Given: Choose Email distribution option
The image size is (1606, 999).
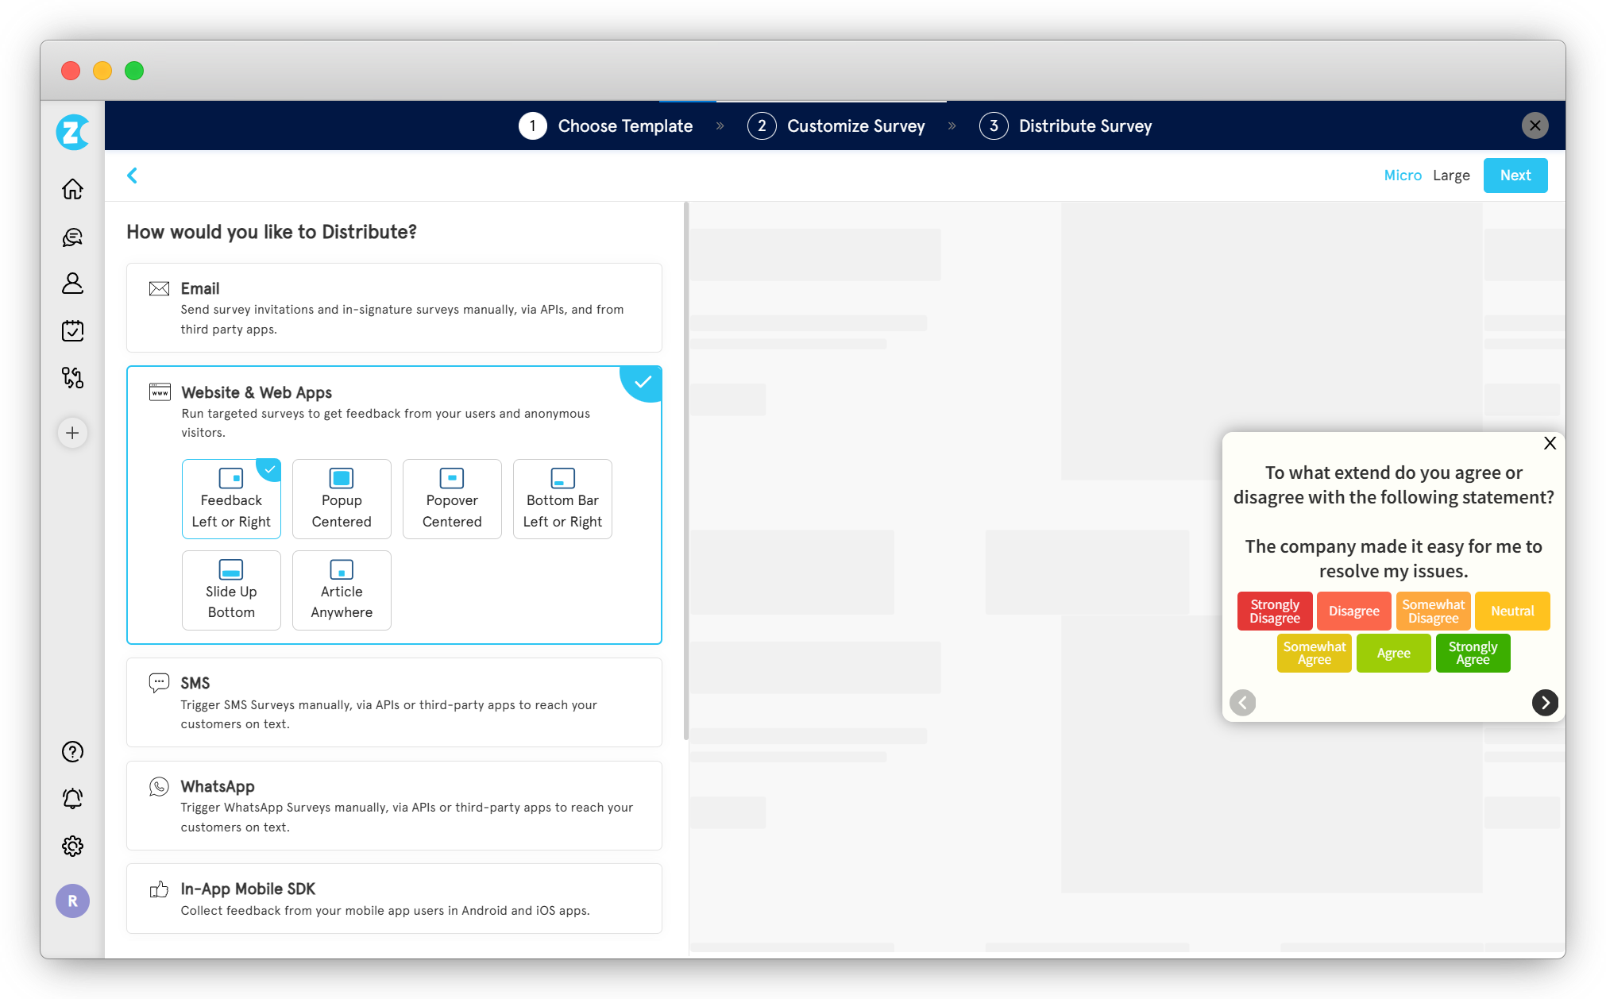Looking at the screenshot, I should tap(394, 307).
